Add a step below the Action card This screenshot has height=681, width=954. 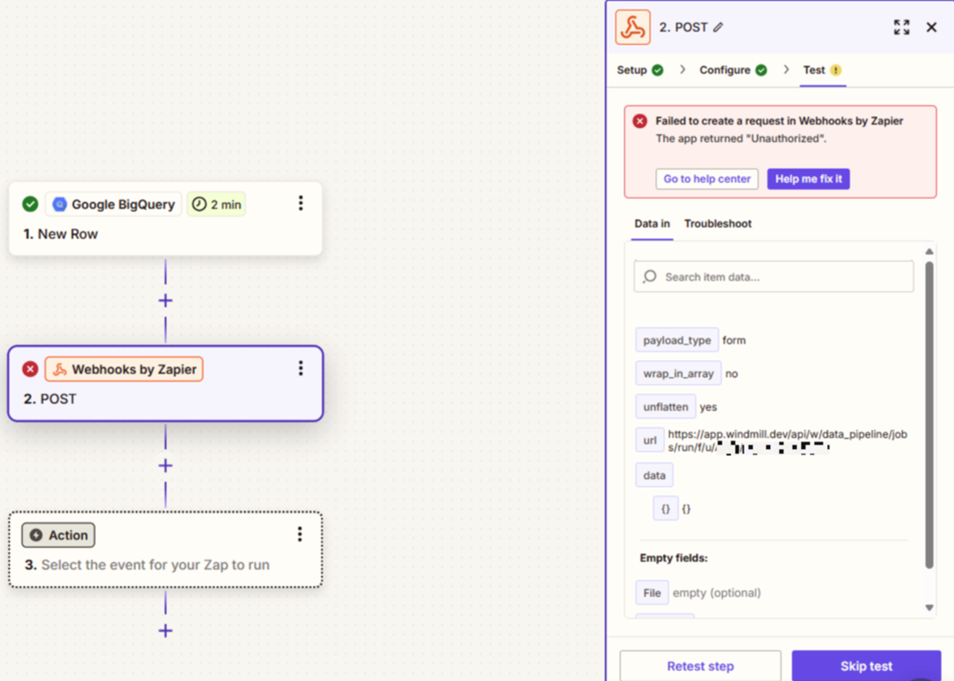click(x=165, y=631)
